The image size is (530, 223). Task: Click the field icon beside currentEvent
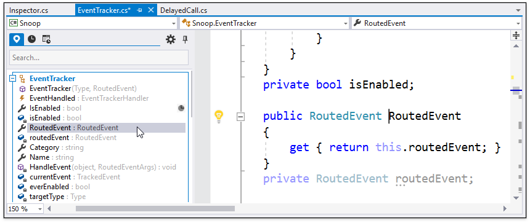(22, 177)
